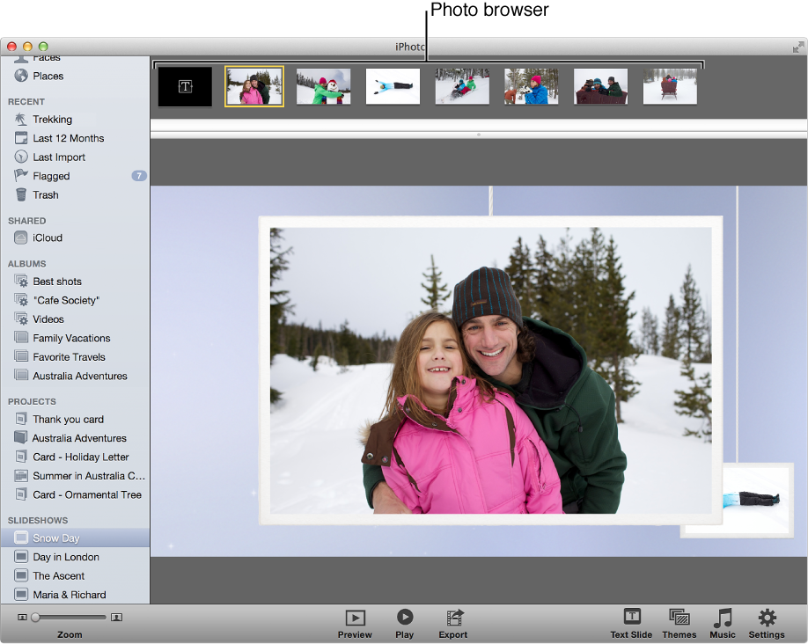Viewport: 808px width, 644px height.
Task: Expand the ALBUMS section header
Action: (24, 263)
